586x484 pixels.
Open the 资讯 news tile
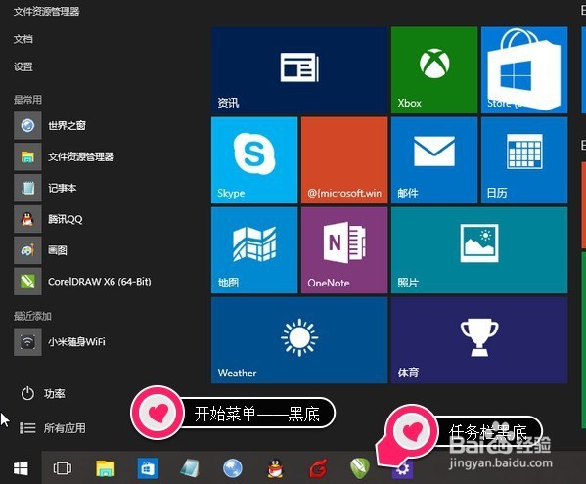pyautogui.click(x=299, y=69)
